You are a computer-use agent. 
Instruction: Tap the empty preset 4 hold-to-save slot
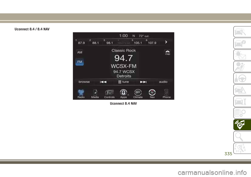point(124,42)
